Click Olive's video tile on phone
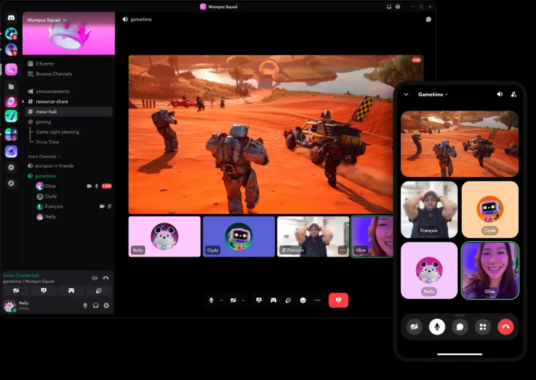 490,271
